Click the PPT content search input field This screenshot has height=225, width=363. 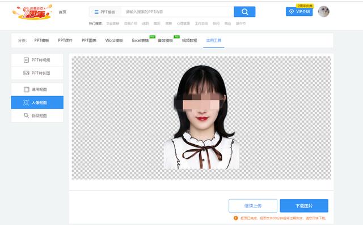click(x=178, y=12)
